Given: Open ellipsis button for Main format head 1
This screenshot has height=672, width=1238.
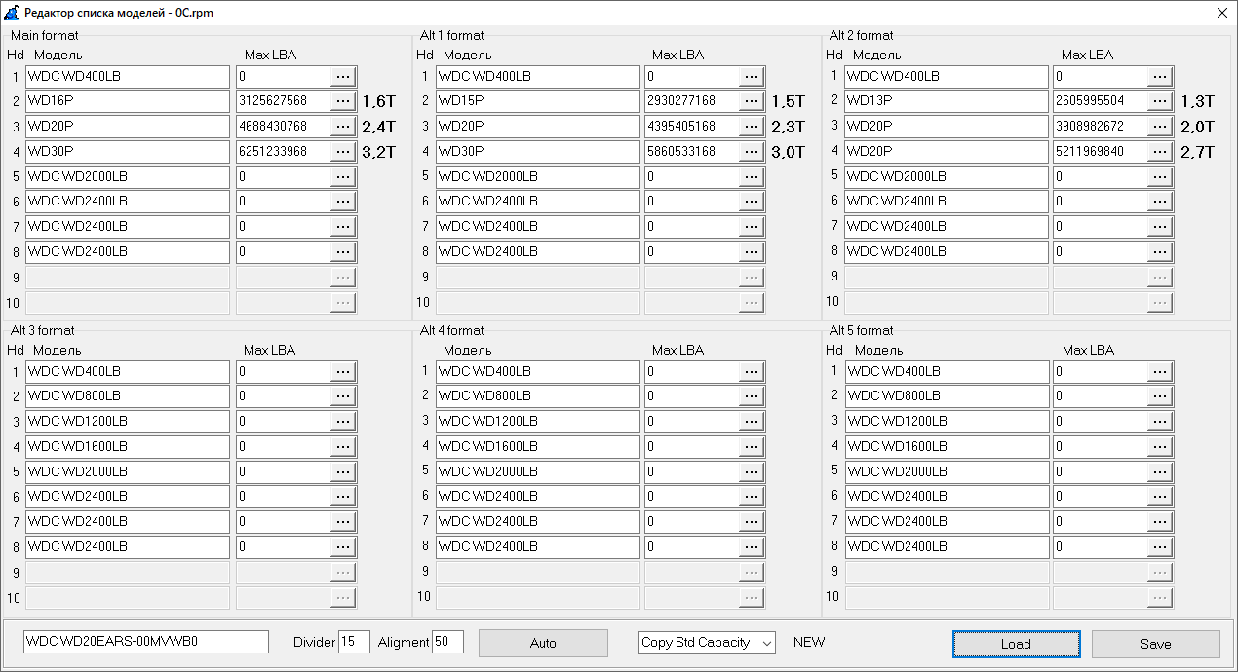Looking at the screenshot, I should pos(343,76).
